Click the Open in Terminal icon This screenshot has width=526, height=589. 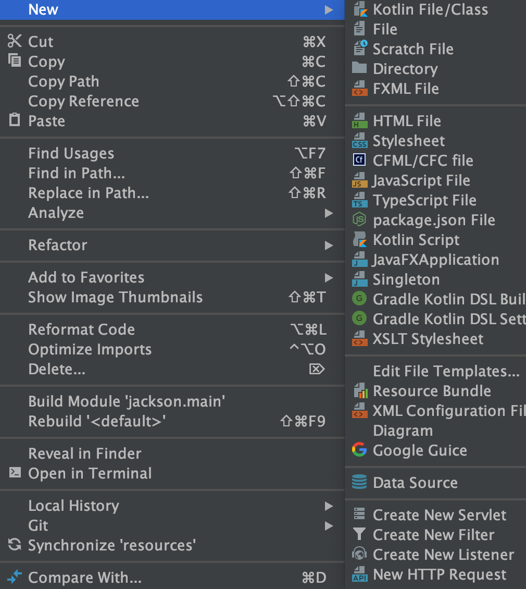click(x=15, y=472)
